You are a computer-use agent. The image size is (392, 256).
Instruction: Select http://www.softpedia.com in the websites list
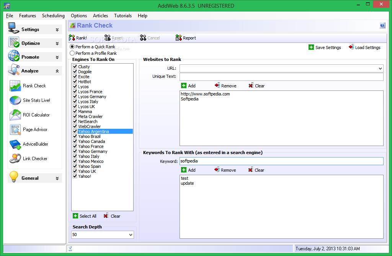pos(205,94)
